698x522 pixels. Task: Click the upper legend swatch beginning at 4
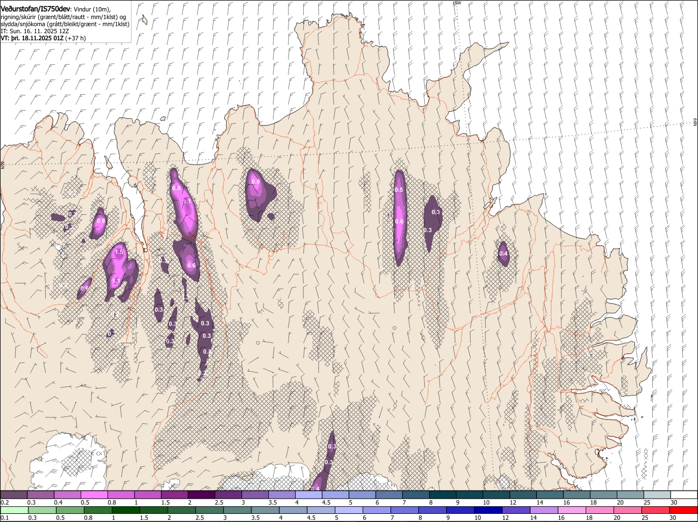tap(308, 495)
